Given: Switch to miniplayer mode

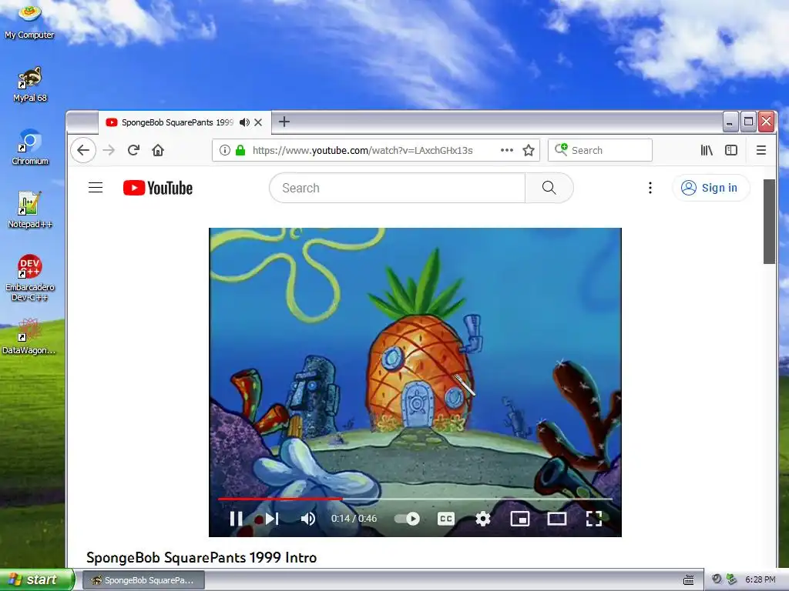Looking at the screenshot, I should click(520, 518).
